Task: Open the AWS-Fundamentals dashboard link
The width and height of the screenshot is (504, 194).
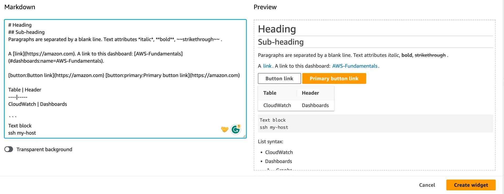Action: [x=355, y=66]
